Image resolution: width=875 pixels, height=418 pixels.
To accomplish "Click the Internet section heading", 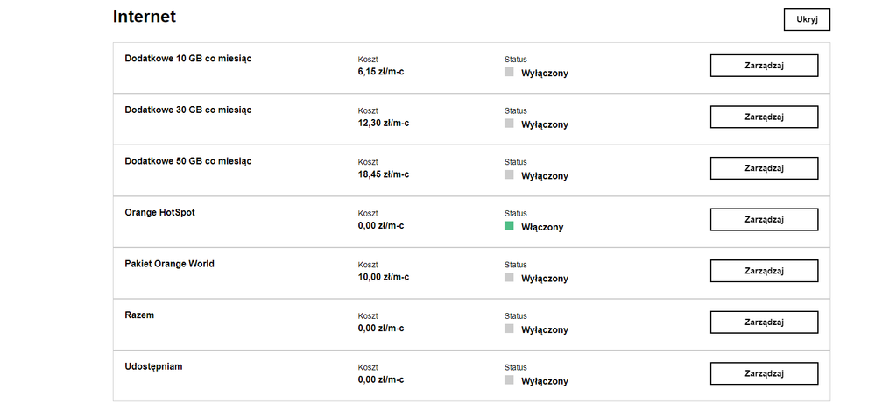I will tap(145, 17).
